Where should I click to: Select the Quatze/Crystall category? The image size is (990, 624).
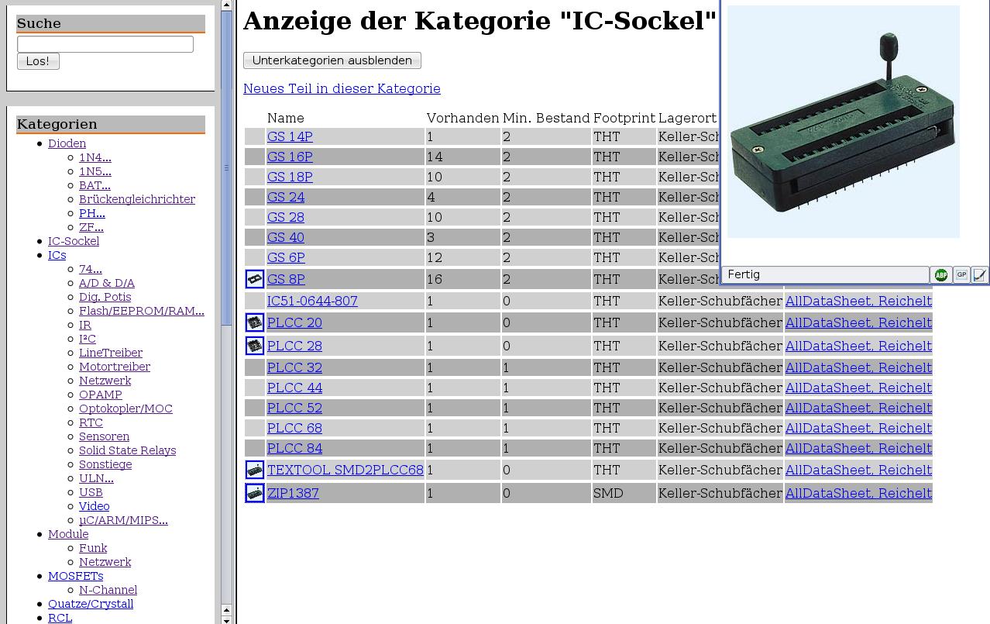click(91, 604)
